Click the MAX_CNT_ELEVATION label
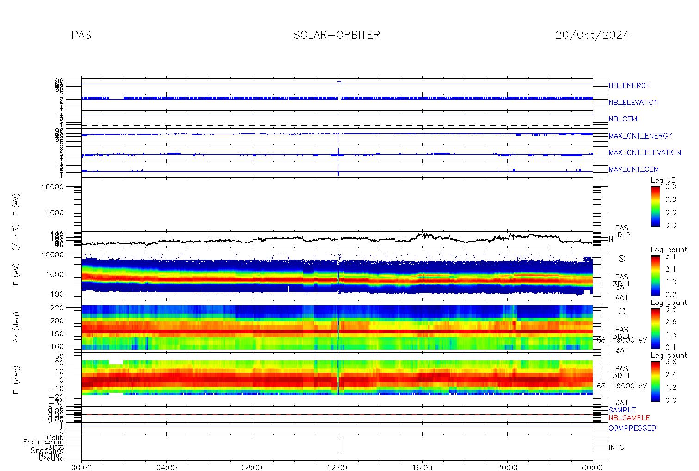This screenshot has height=471, width=699. click(644, 152)
